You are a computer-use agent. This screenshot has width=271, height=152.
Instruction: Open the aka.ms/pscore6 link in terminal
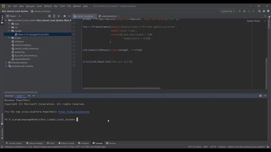74,112
